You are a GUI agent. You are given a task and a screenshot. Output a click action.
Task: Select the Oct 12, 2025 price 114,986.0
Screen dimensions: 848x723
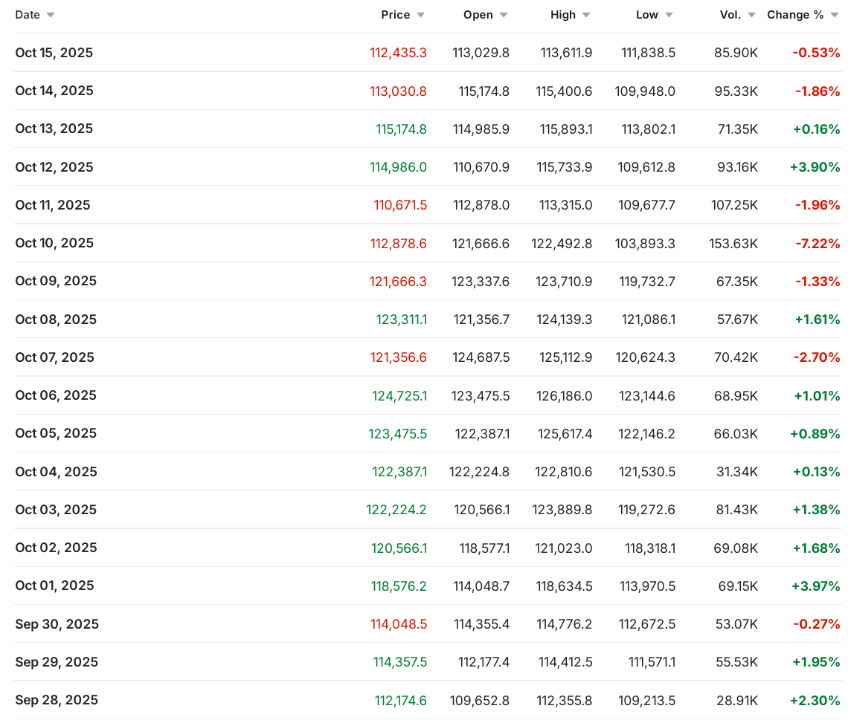[398, 167]
